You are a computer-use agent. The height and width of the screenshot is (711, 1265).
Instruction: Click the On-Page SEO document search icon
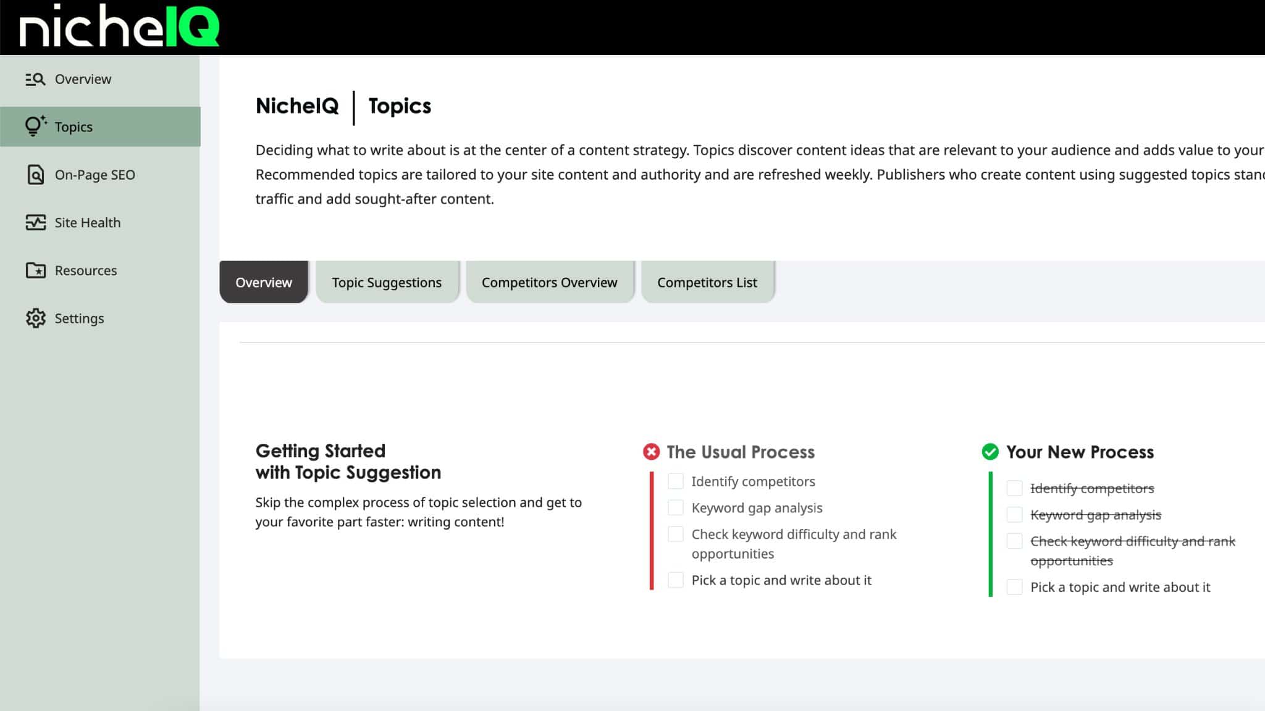[x=35, y=175]
